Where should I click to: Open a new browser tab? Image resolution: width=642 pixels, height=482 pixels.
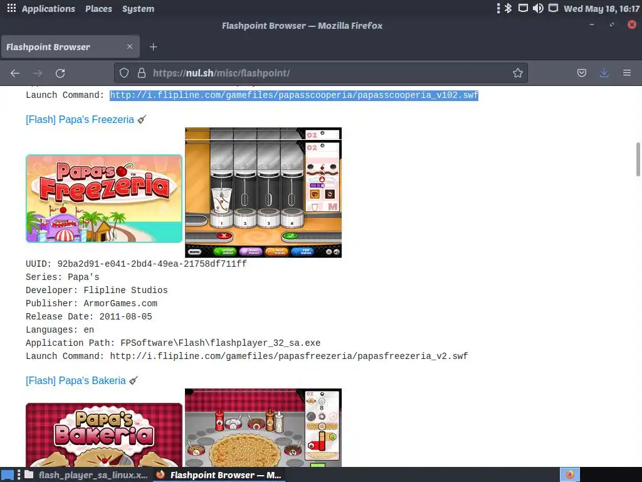point(153,47)
